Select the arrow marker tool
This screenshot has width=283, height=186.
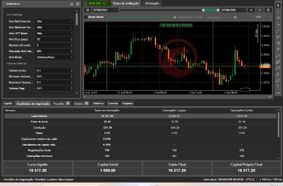(x=278, y=74)
